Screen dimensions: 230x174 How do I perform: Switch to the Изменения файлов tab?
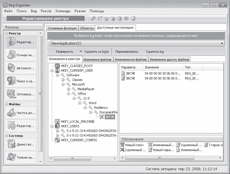[x=98, y=59]
